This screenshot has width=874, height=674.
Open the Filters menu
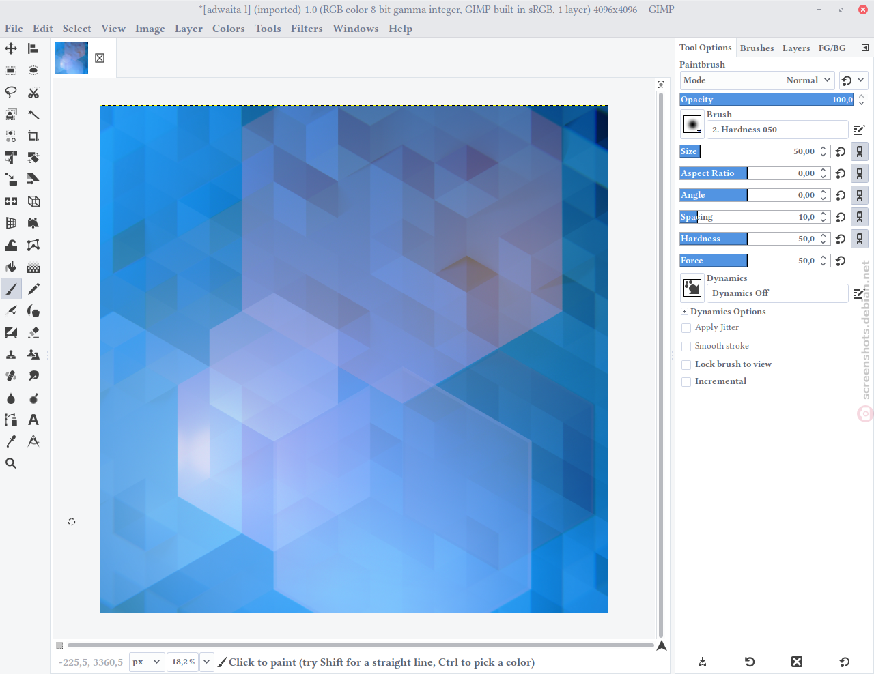[x=307, y=29]
